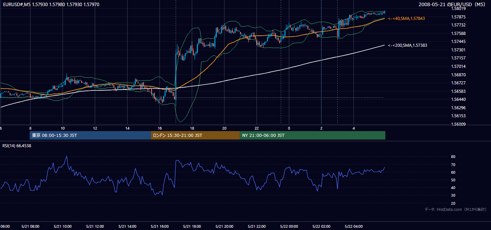
Task: Click price axis label 1.57588
Action: 458,33
